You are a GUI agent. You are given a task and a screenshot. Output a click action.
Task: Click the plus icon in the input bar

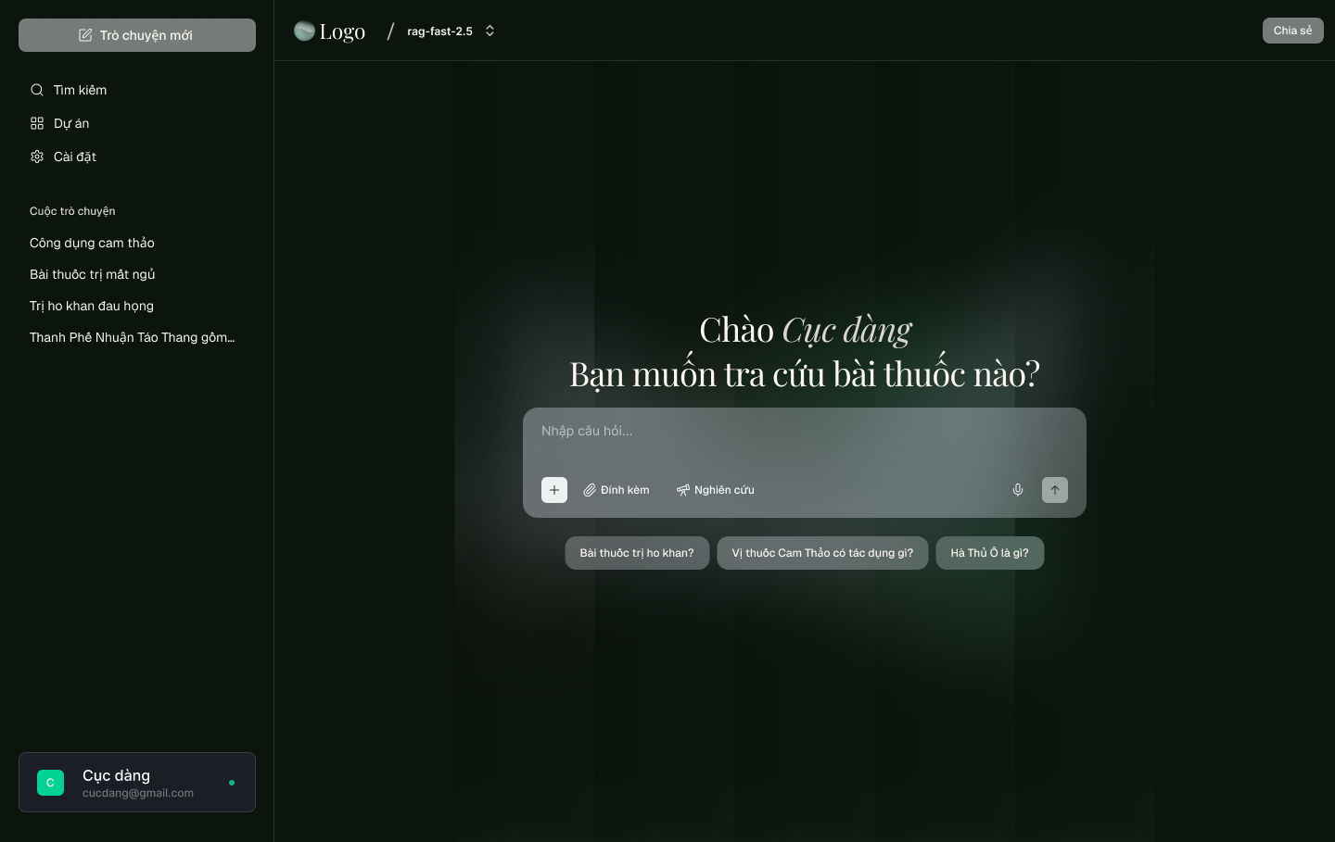tap(554, 490)
